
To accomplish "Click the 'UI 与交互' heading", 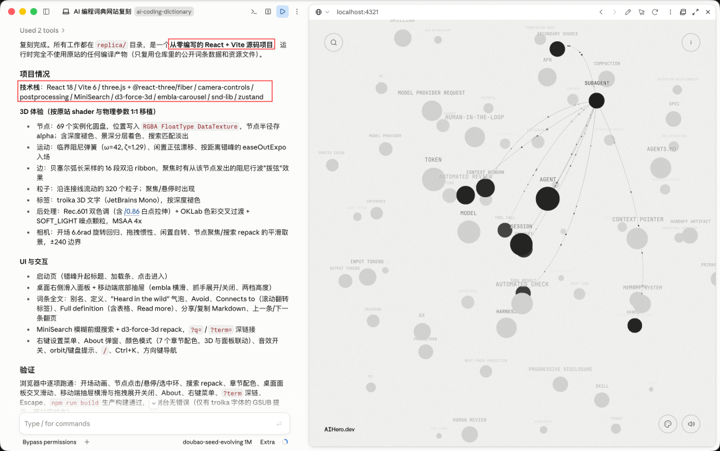I will coord(33,262).
